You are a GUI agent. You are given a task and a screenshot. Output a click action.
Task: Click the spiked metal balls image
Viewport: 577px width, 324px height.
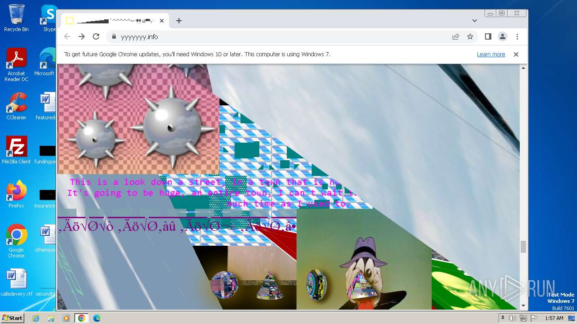point(138,119)
